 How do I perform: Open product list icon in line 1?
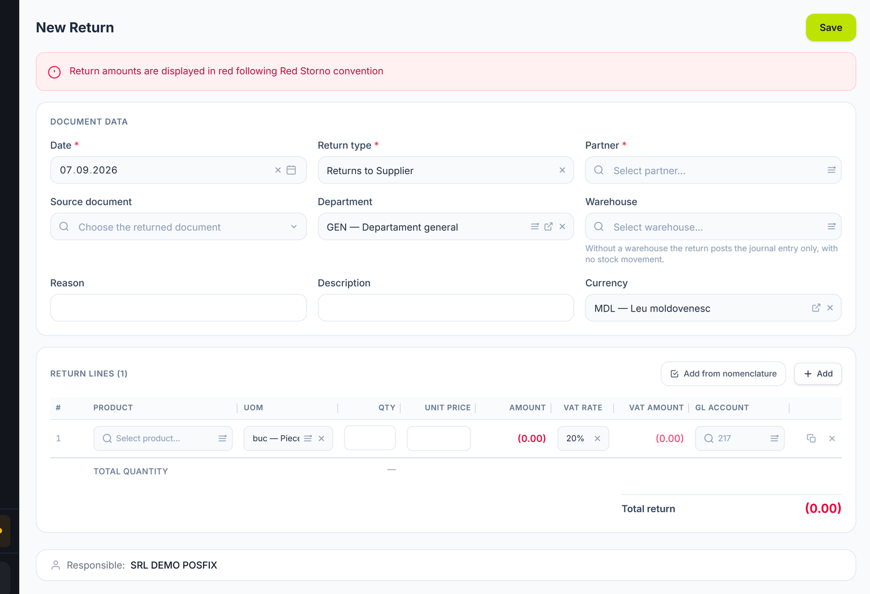[x=222, y=439]
